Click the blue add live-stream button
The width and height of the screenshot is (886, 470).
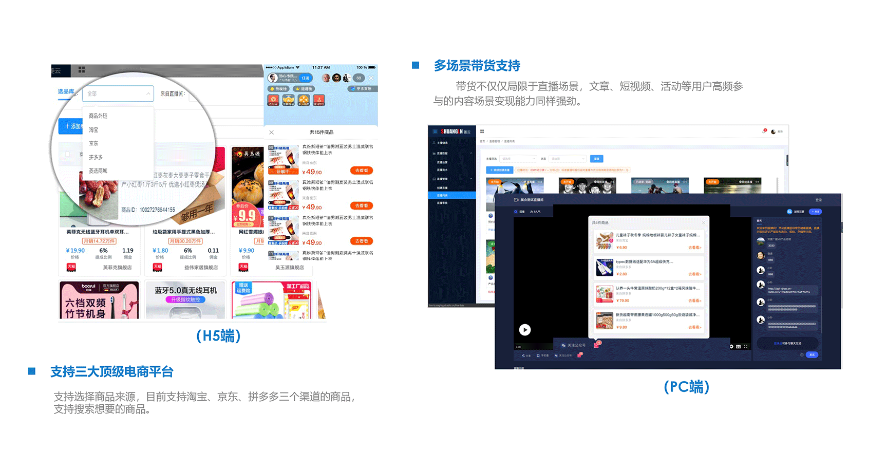tap(500, 170)
